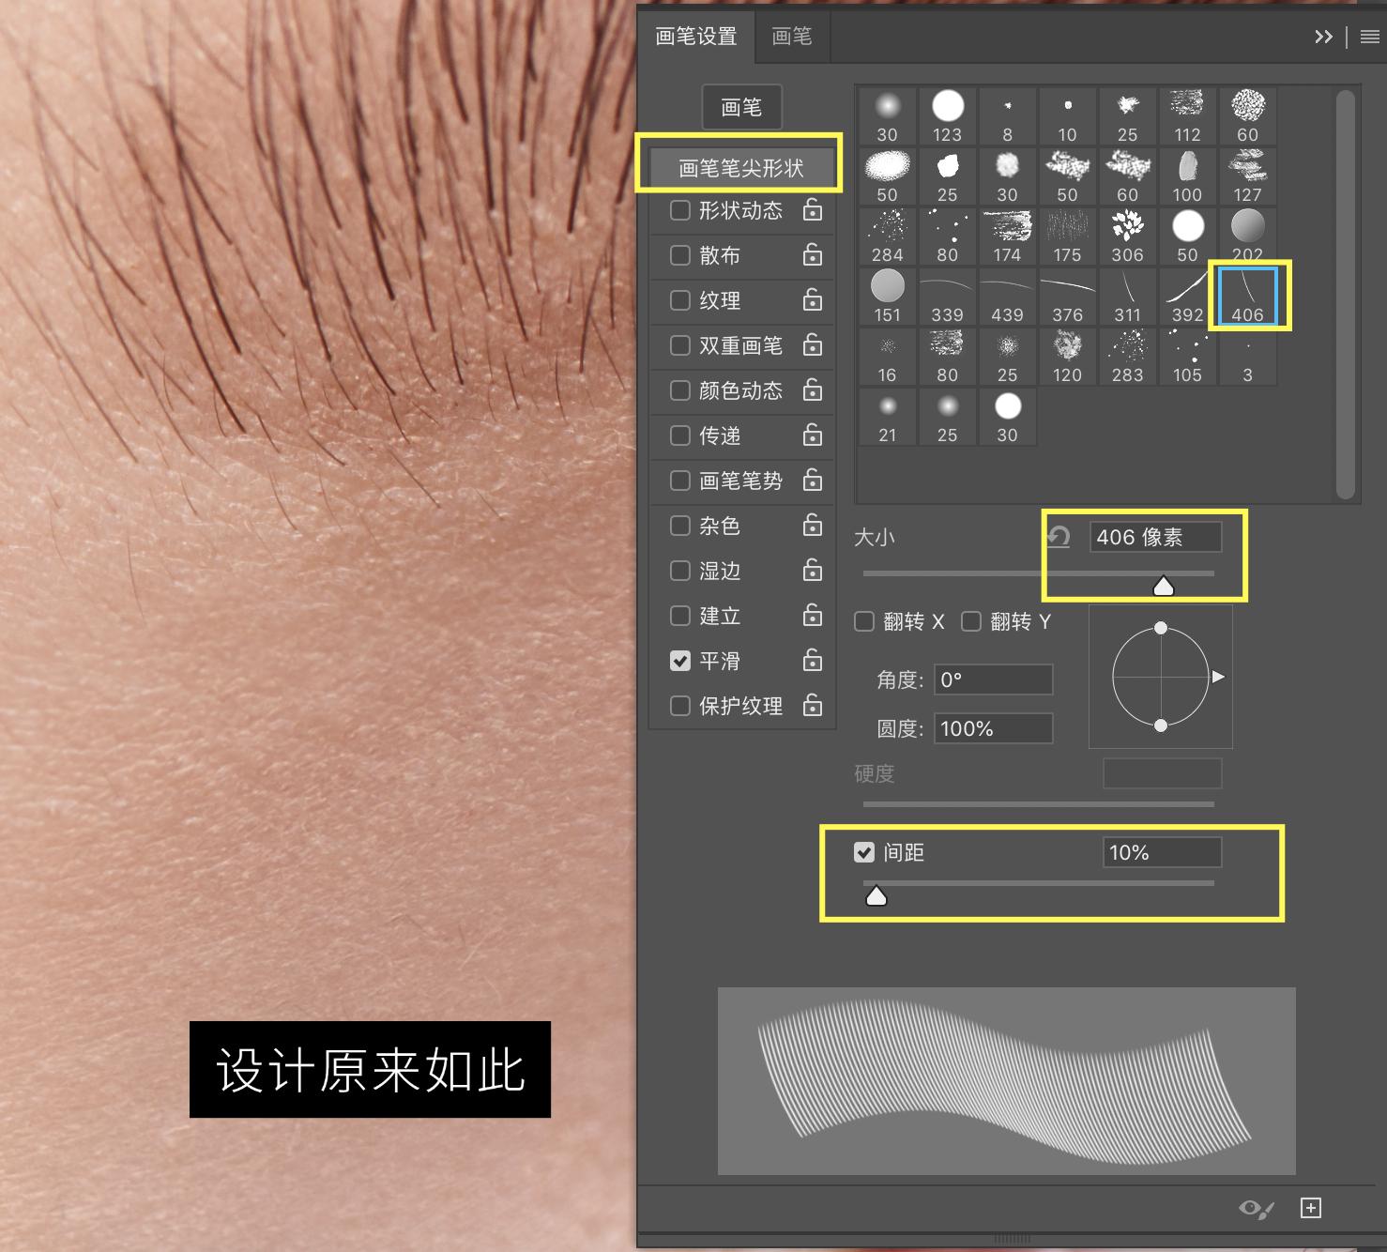Screen dimensions: 1387x1252
Task: Lock the 散布 setting
Action: [x=812, y=255]
